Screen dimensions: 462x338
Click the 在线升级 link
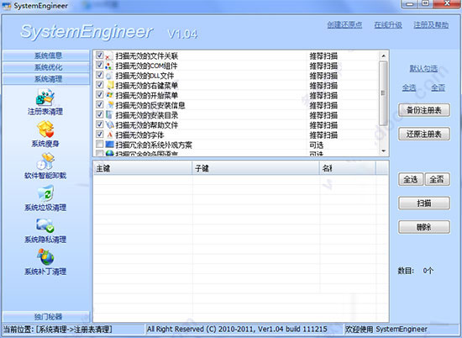tap(388, 24)
